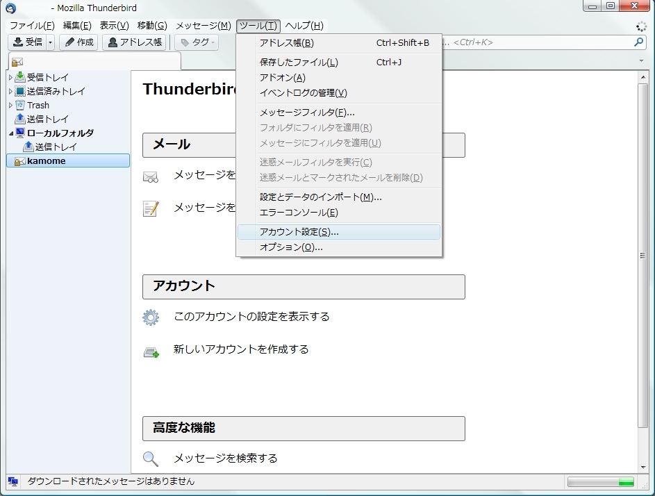Viewport: 655px width, 496px height.
Task: Open メッセージを検索する link
Action: point(226,458)
